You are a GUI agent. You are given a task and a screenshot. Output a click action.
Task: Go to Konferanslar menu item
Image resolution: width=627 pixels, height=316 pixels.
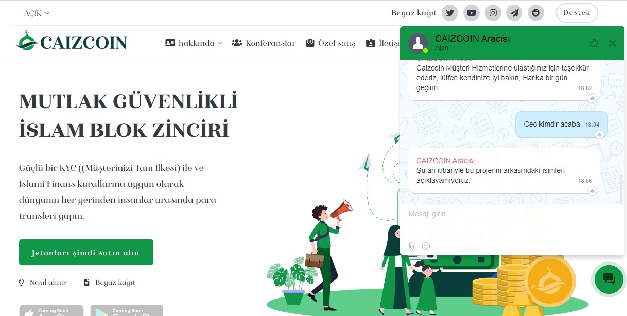pyautogui.click(x=264, y=43)
